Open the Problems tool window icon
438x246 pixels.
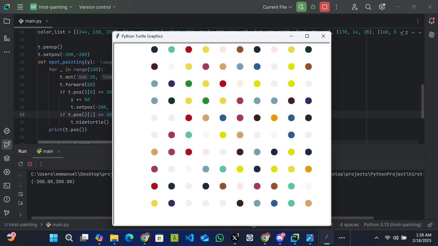pyautogui.click(x=7, y=199)
